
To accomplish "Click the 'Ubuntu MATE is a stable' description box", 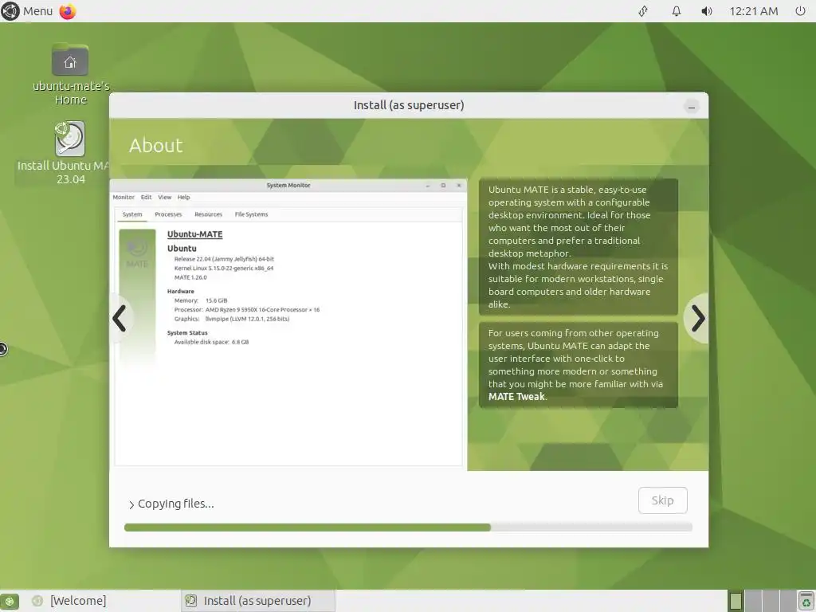I will point(579,247).
